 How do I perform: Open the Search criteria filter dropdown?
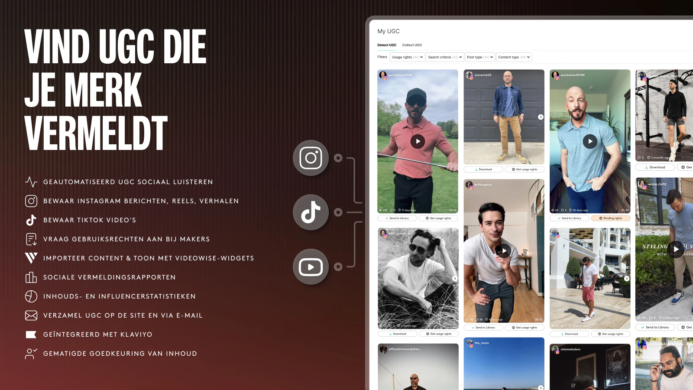(445, 57)
